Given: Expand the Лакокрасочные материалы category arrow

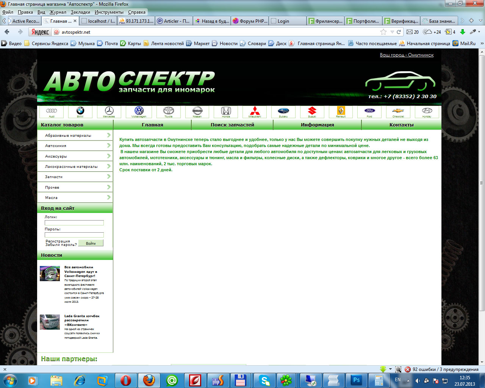Looking at the screenshot, I should (x=109, y=166).
